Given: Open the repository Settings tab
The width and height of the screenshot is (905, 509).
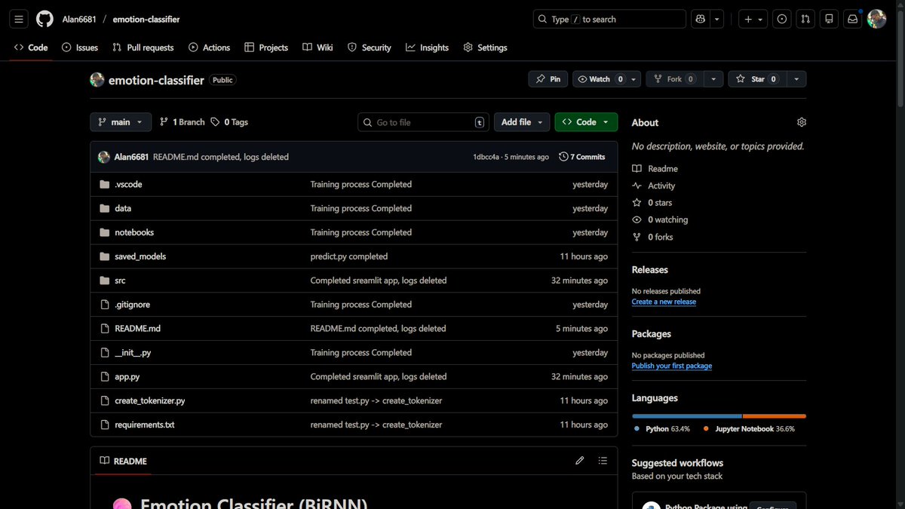Looking at the screenshot, I should [x=485, y=48].
